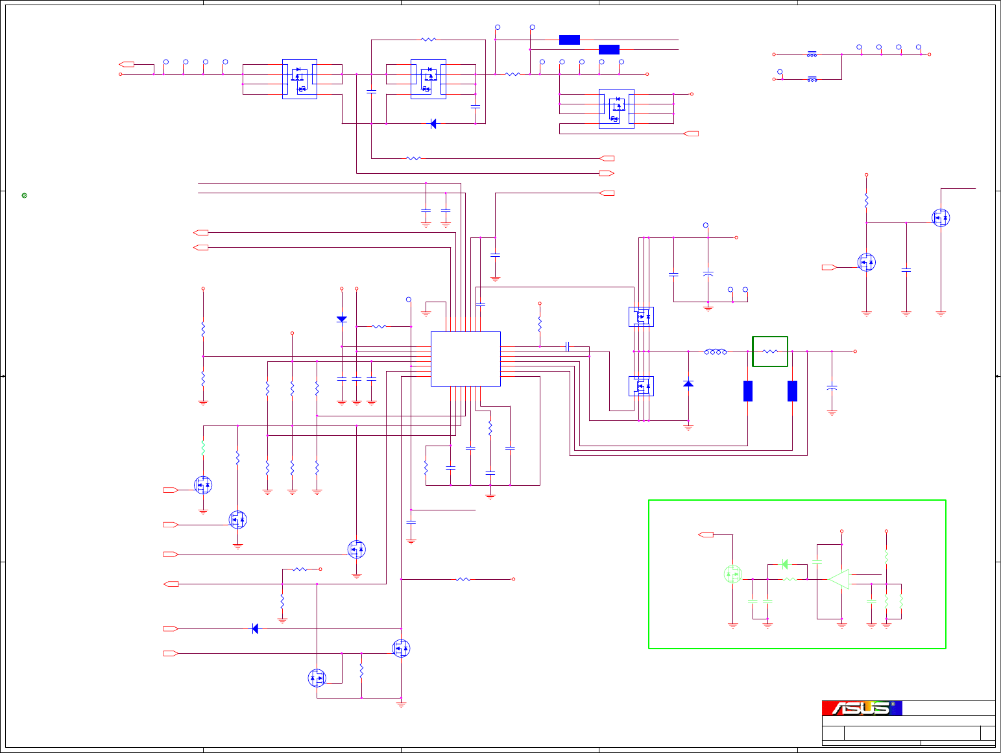Image resolution: width=1001 pixels, height=753 pixels.
Task: Select the green op-amp triangle symbol
Action: coord(839,579)
